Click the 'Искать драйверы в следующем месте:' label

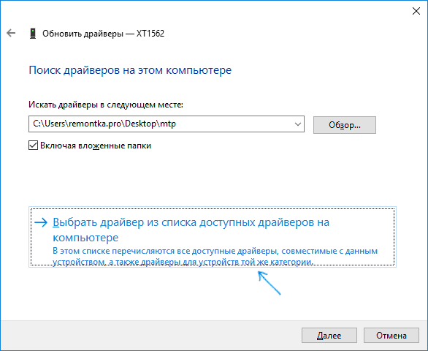[106, 105]
